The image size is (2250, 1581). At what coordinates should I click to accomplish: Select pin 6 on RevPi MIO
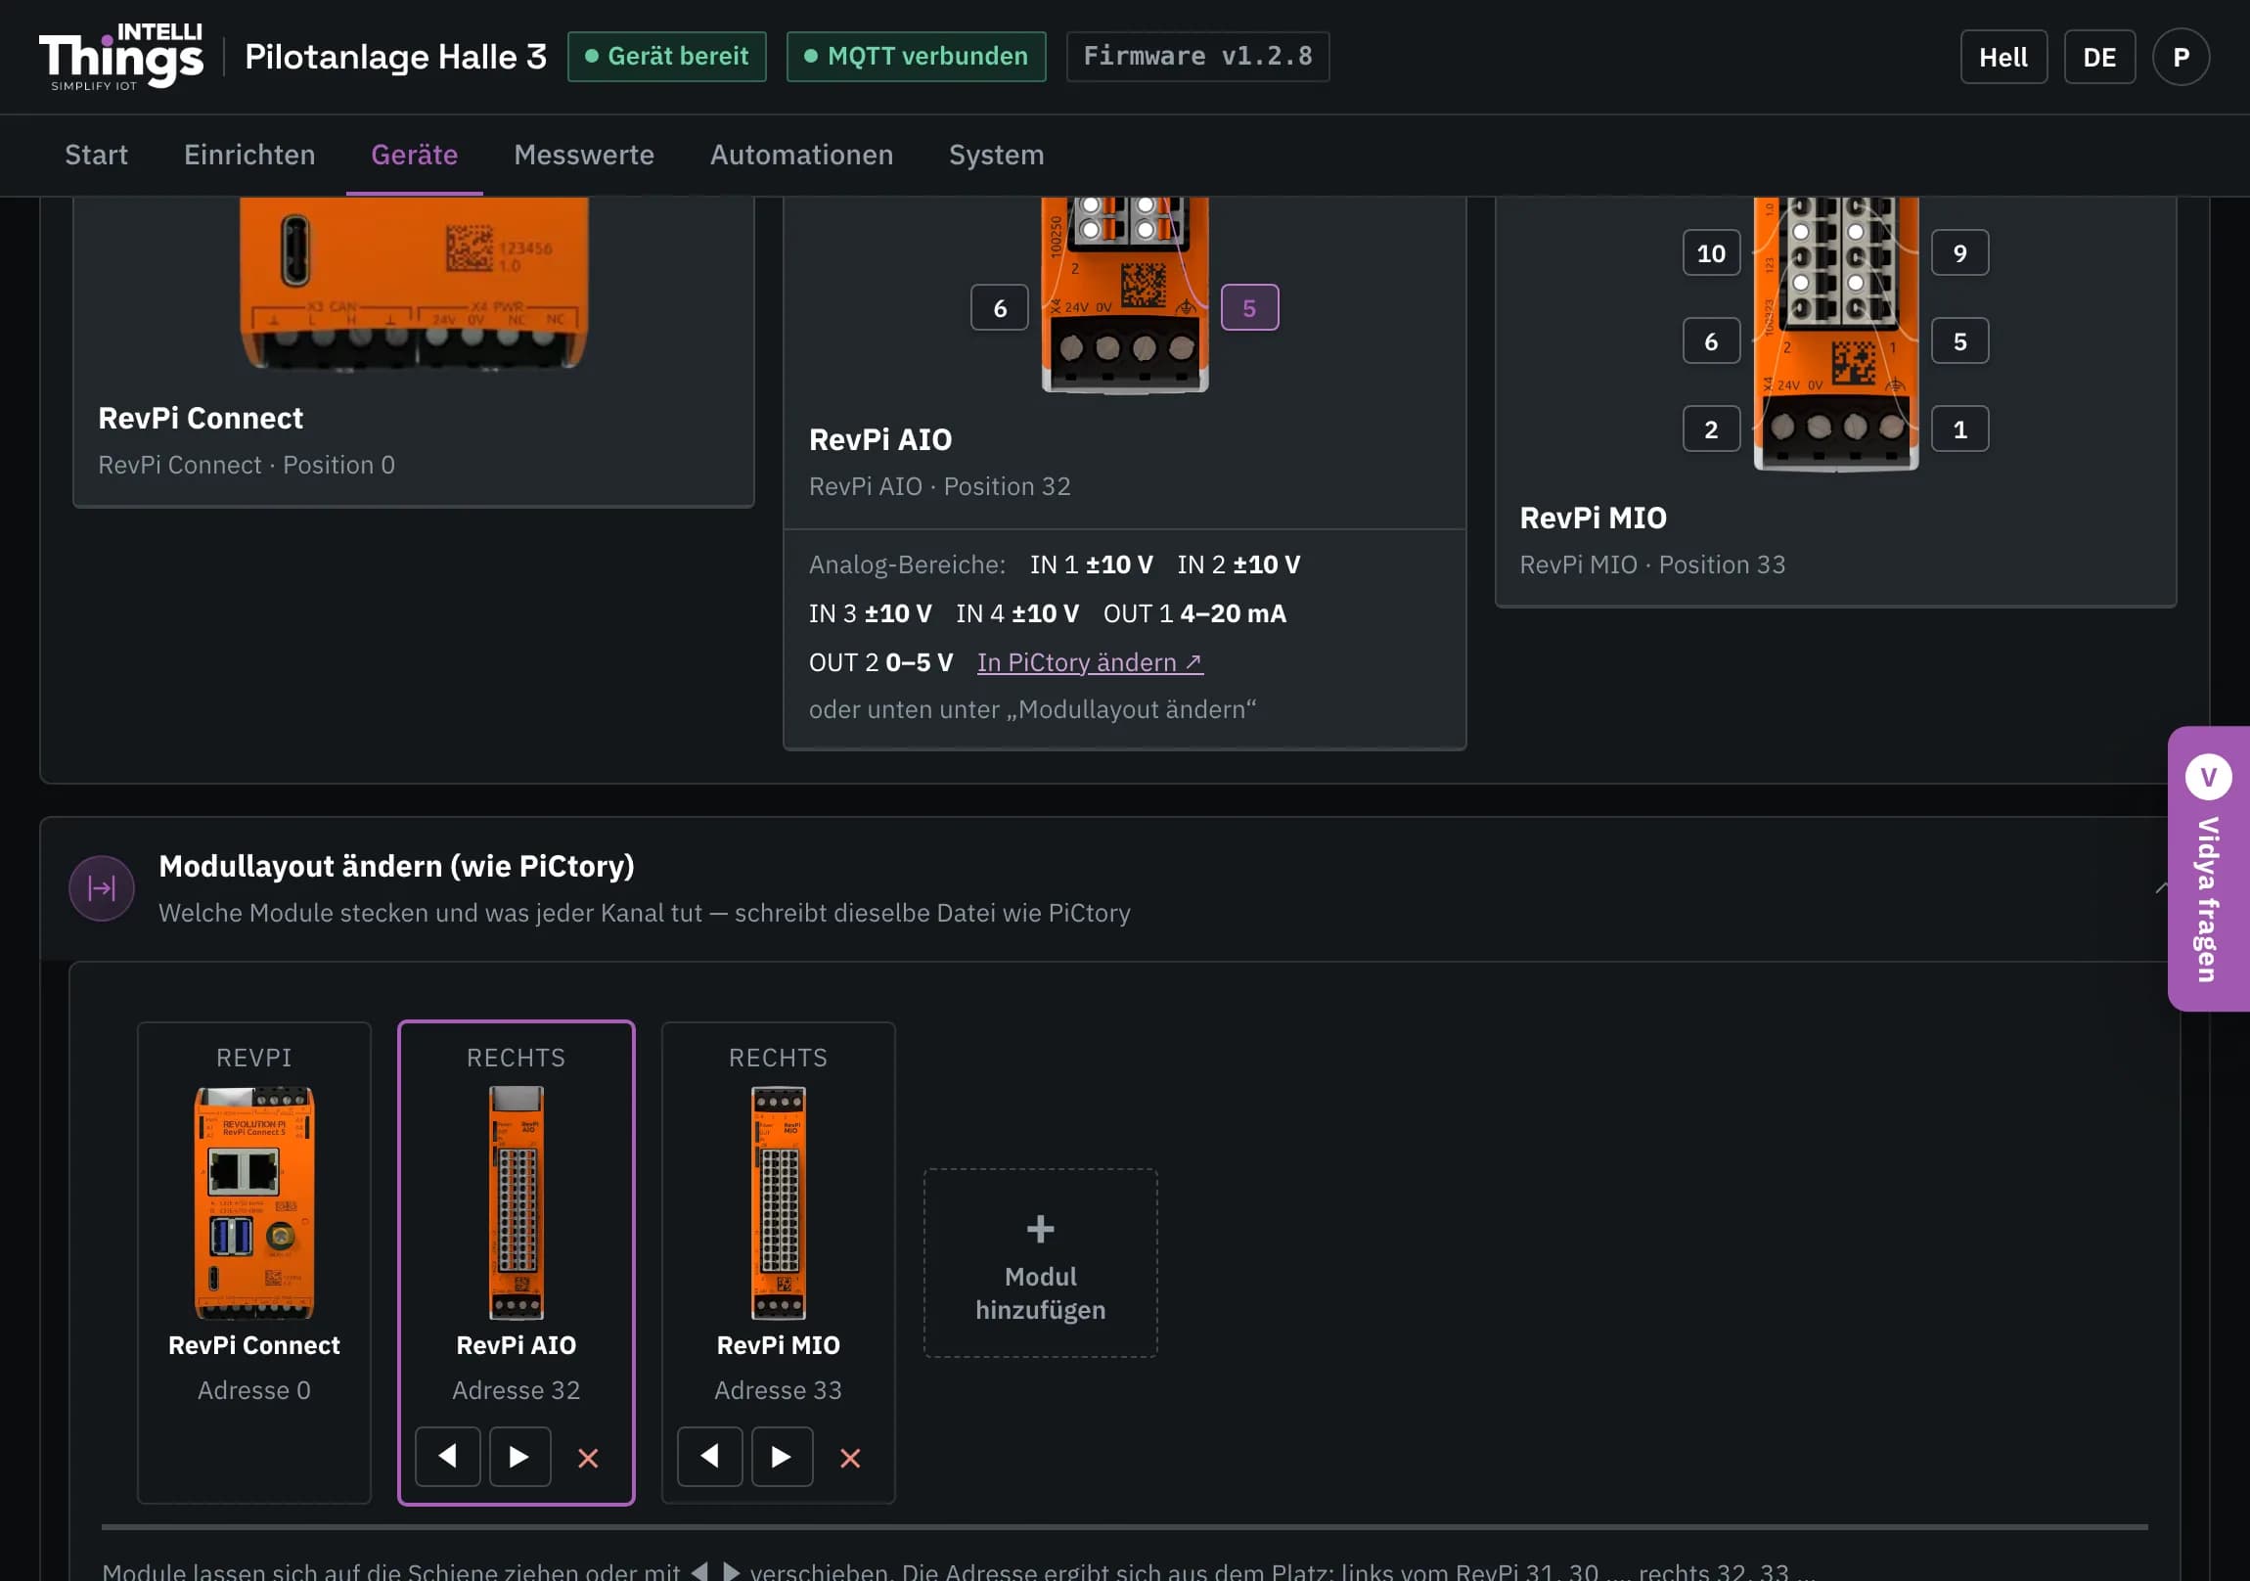pyautogui.click(x=1711, y=341)
